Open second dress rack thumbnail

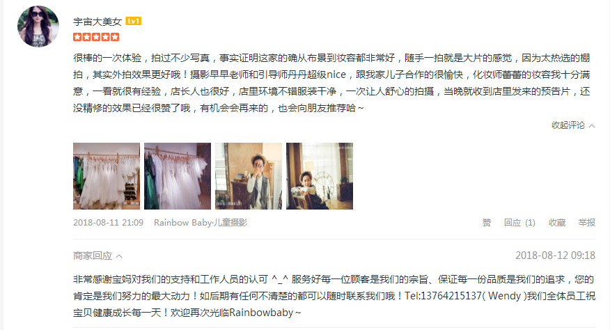pyautogui.click(x=178, y=176)
